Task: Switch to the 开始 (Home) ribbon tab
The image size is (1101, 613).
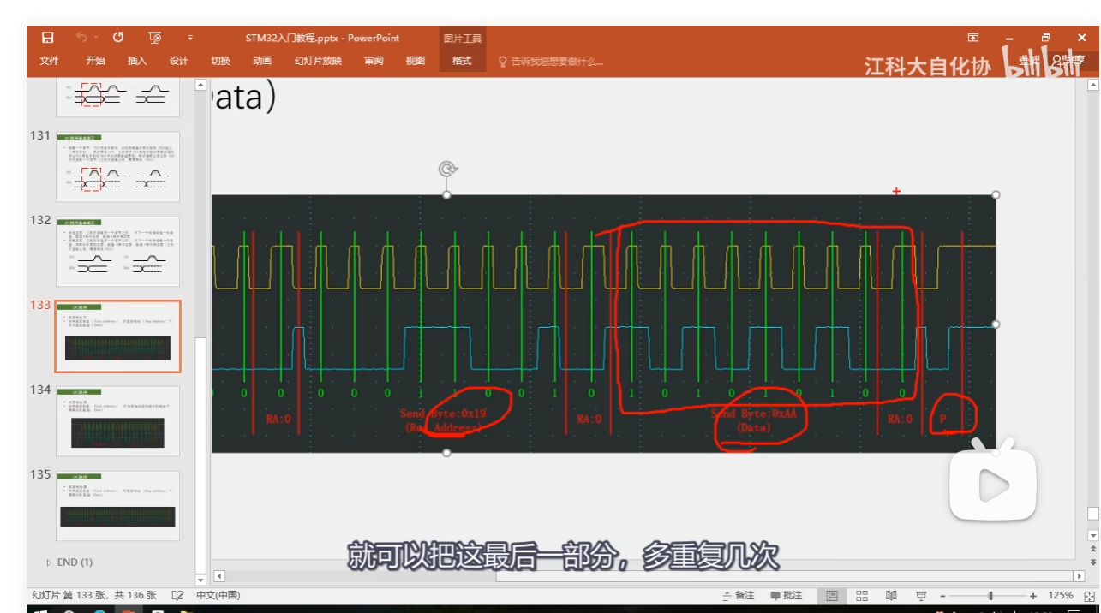Action: pos(95,61)
